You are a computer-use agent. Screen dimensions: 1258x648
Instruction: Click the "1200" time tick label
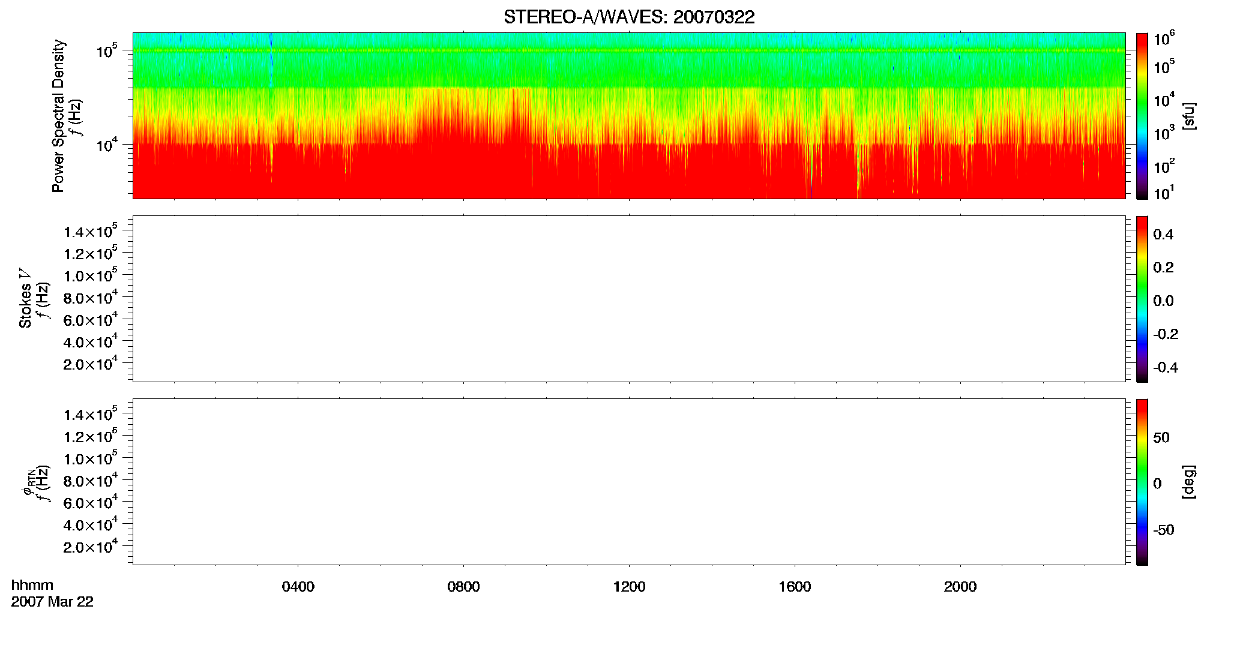click(629, 587)
